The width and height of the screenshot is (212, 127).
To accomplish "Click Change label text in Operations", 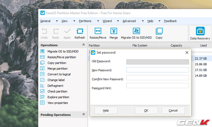I will pos(56,80).
